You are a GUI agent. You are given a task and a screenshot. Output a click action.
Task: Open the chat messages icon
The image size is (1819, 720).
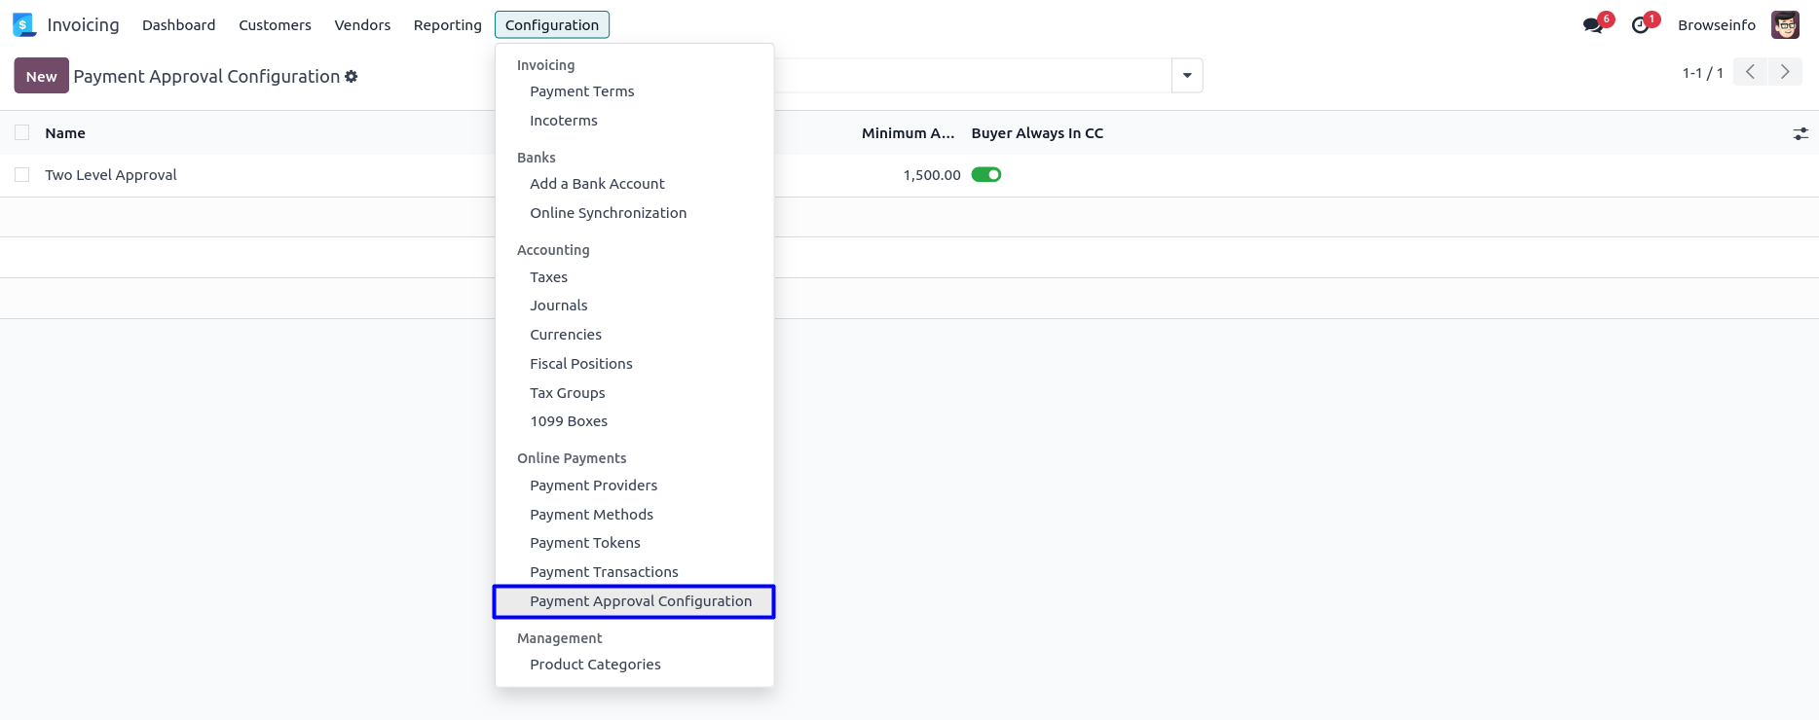1593,25
